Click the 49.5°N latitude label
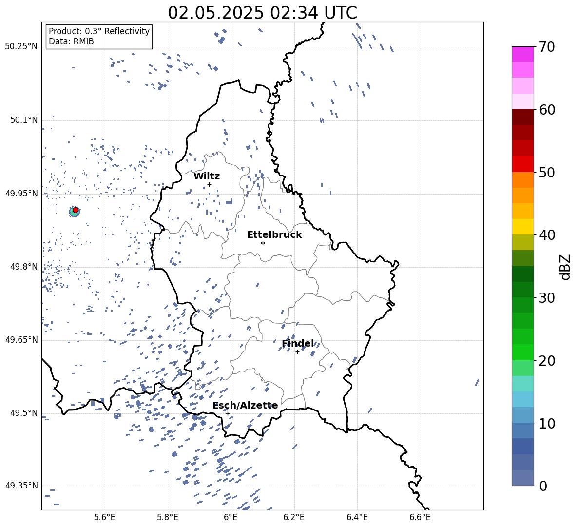 (24, 412)
